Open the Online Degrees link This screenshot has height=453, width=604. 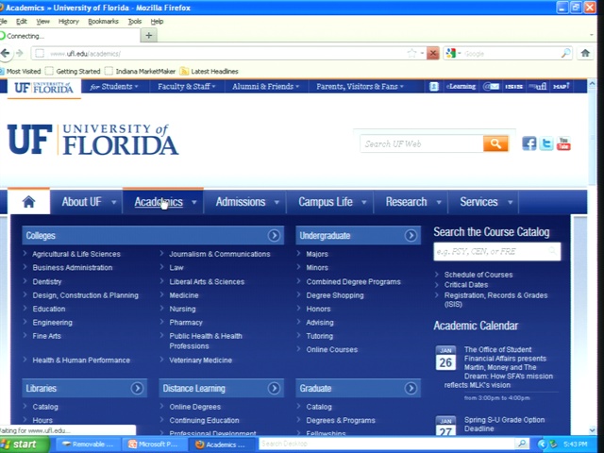pyautogui.click(x=195, y=407)
